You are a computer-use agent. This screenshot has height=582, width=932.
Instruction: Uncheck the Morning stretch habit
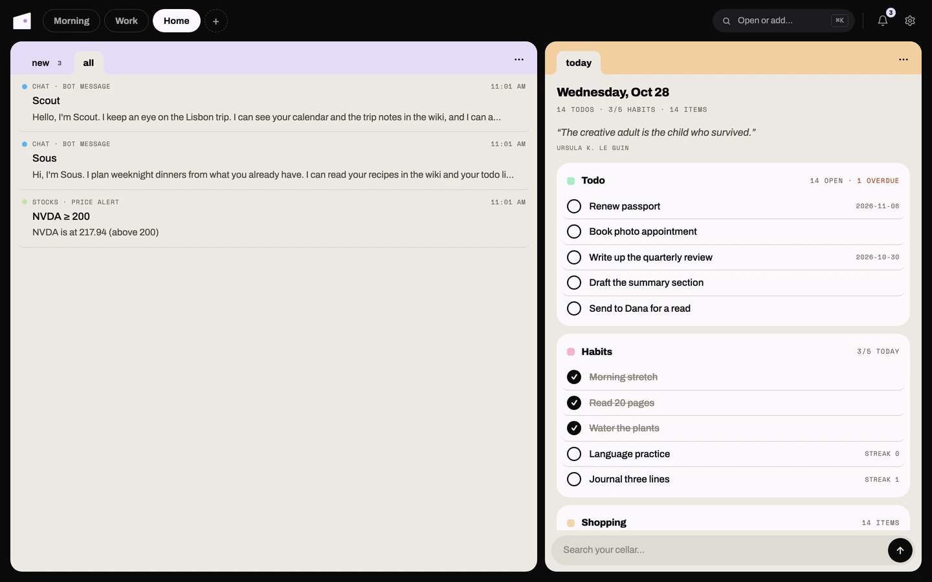coord(574,377)
